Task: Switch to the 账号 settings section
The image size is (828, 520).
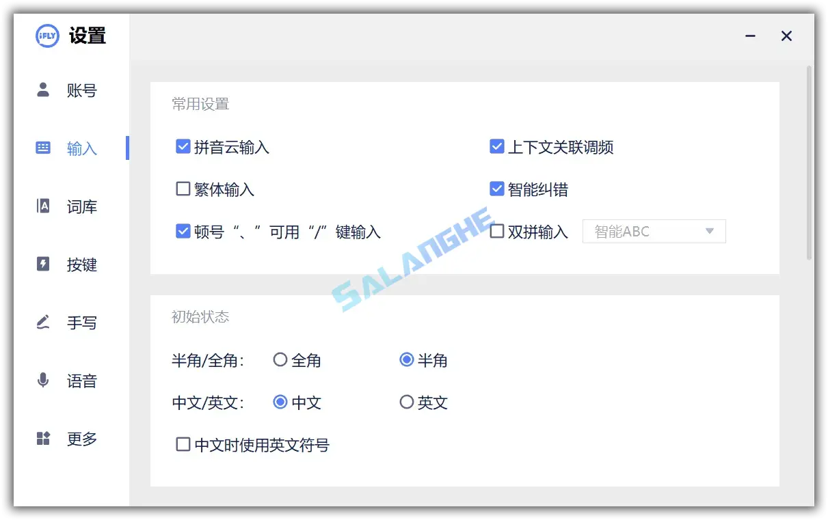Action: tap(81, 90)
